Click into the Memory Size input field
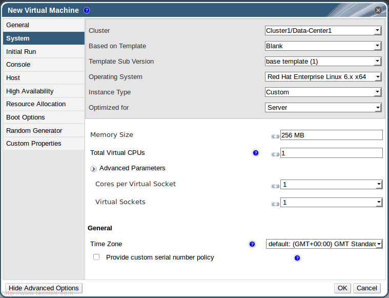Image resolution: width=389 pixels, height=298 pixels. 331,135
